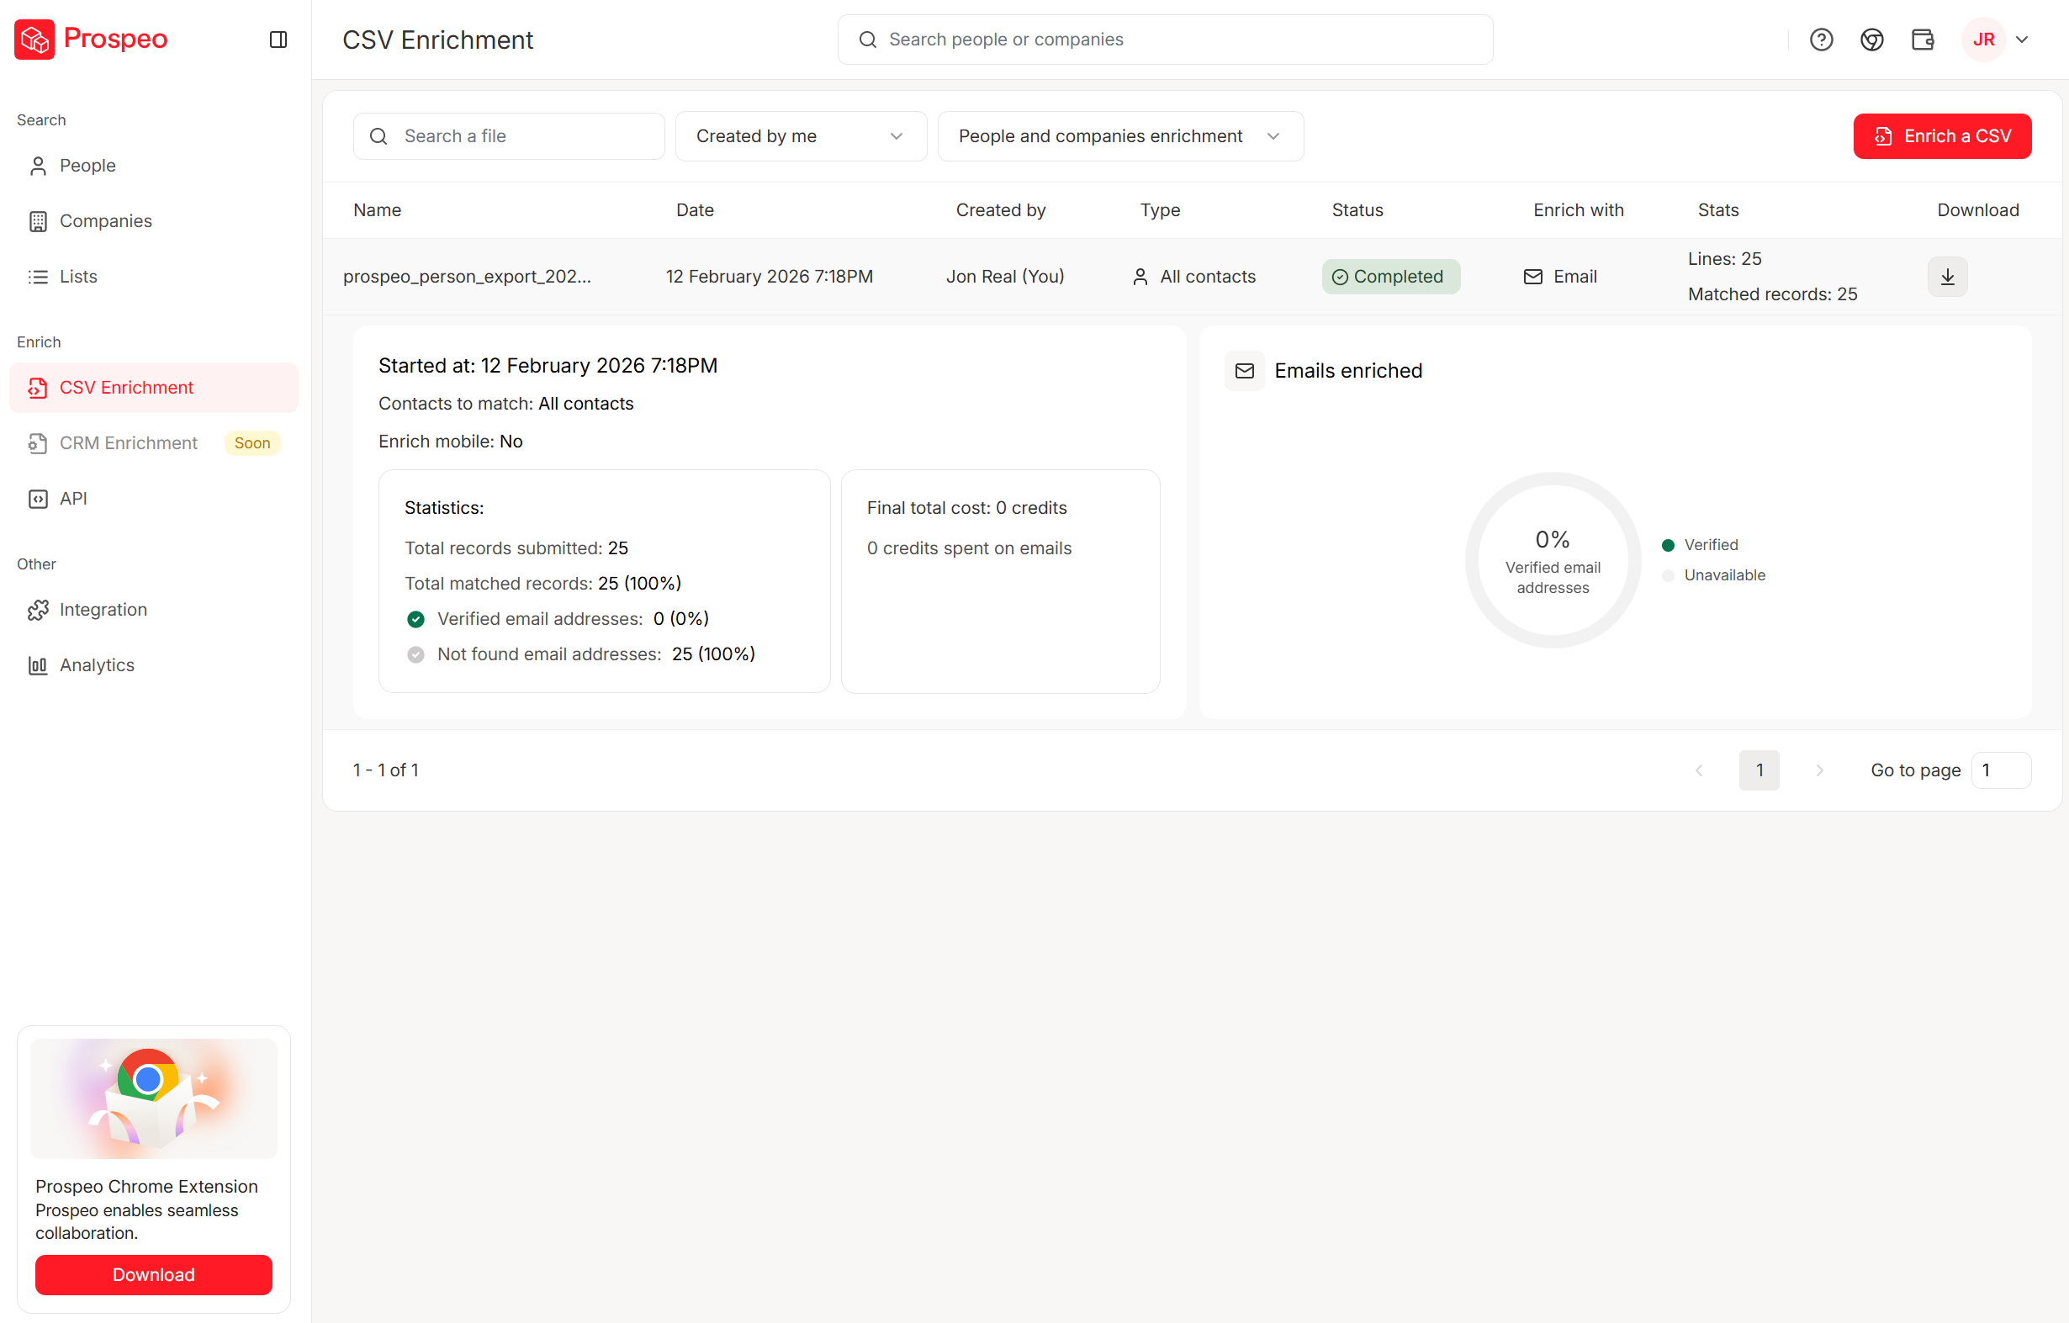Download the Prospeo Chrome Extension
The image size is (2069, 1323).
pos(153,1274)
